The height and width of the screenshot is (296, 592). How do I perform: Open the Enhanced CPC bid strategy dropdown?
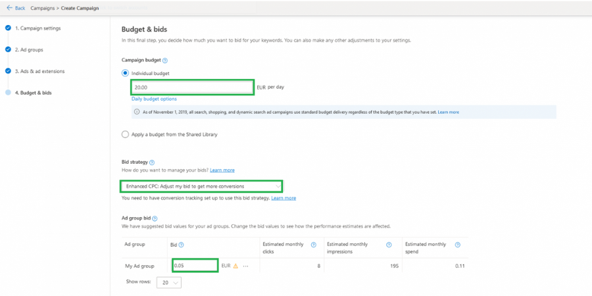click(x=201, y=186)
